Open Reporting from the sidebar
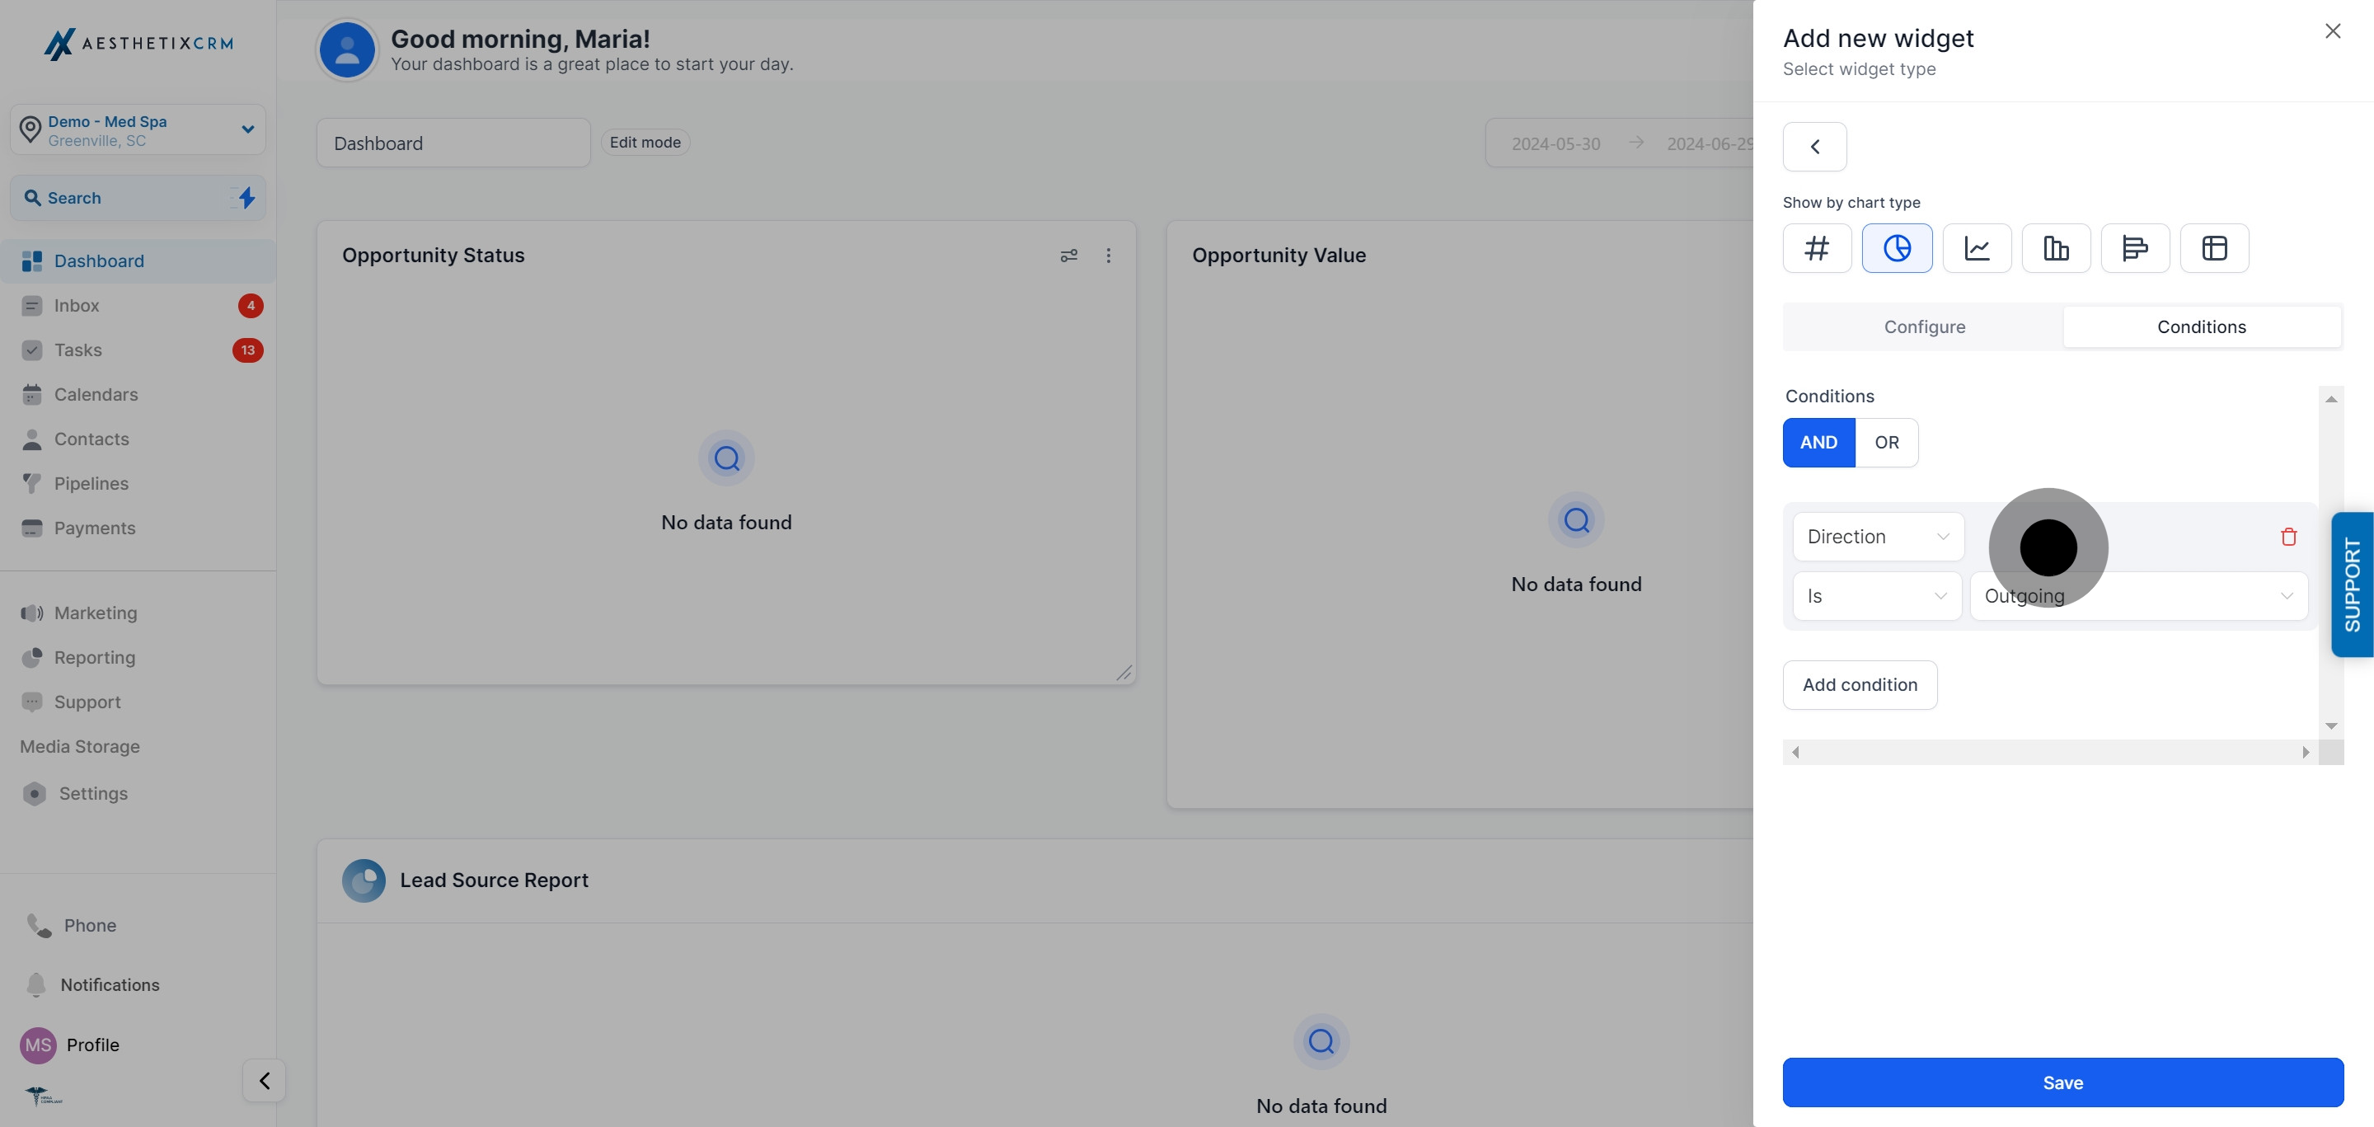The height and width of the screenshot is (1127, 2374). (x=93, y=657)
